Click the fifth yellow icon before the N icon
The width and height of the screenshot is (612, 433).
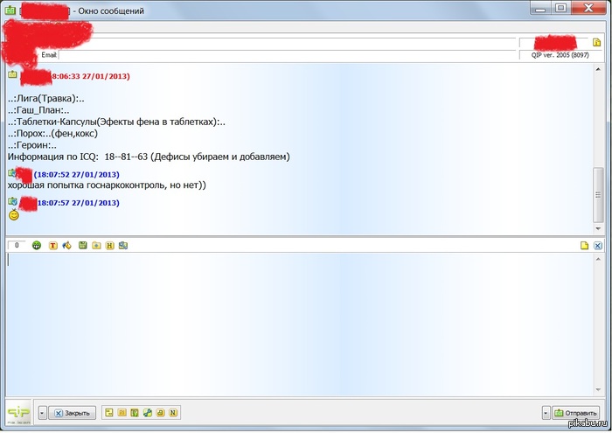(160, 413)
